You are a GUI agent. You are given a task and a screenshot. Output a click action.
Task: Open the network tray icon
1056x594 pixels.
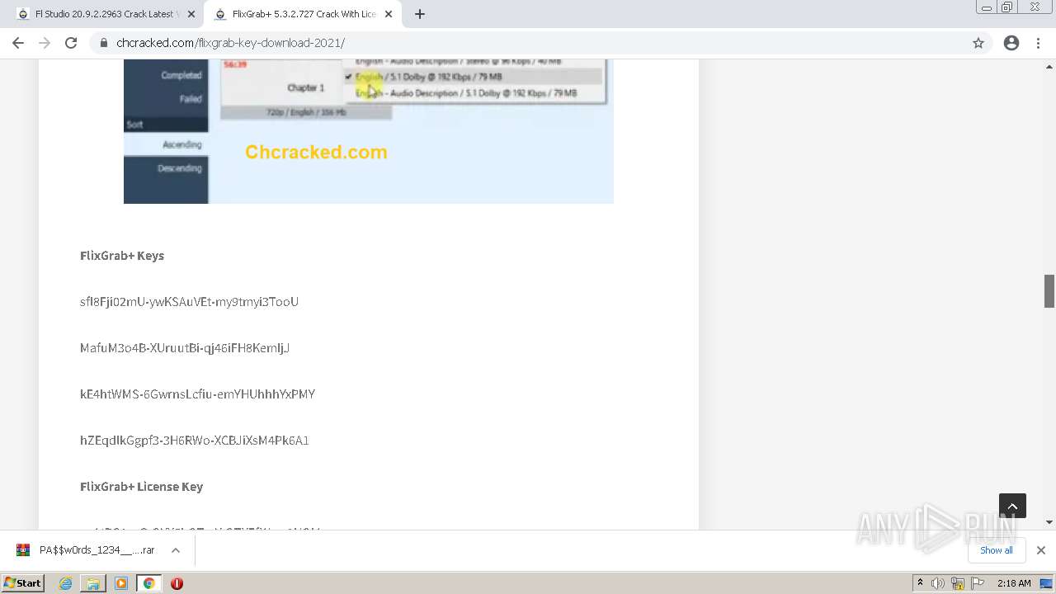pyautogui.click(x=958, y=583)
